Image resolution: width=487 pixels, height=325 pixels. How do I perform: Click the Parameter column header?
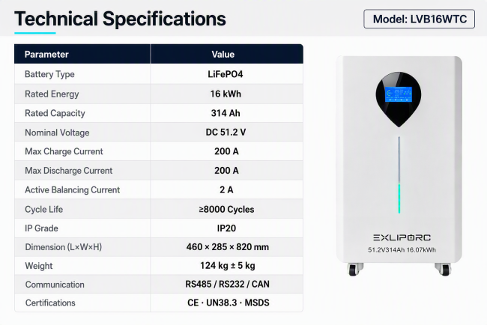click(x=46, y=55)
